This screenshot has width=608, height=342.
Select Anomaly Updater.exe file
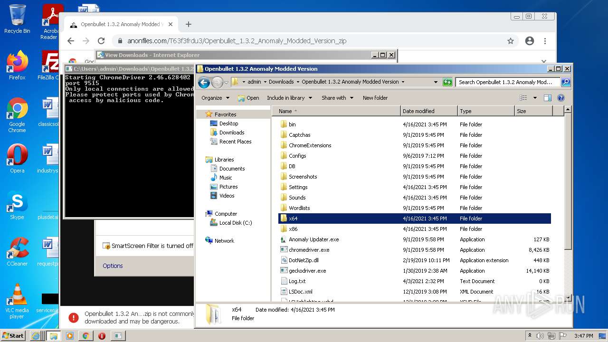tap(313, 239)
